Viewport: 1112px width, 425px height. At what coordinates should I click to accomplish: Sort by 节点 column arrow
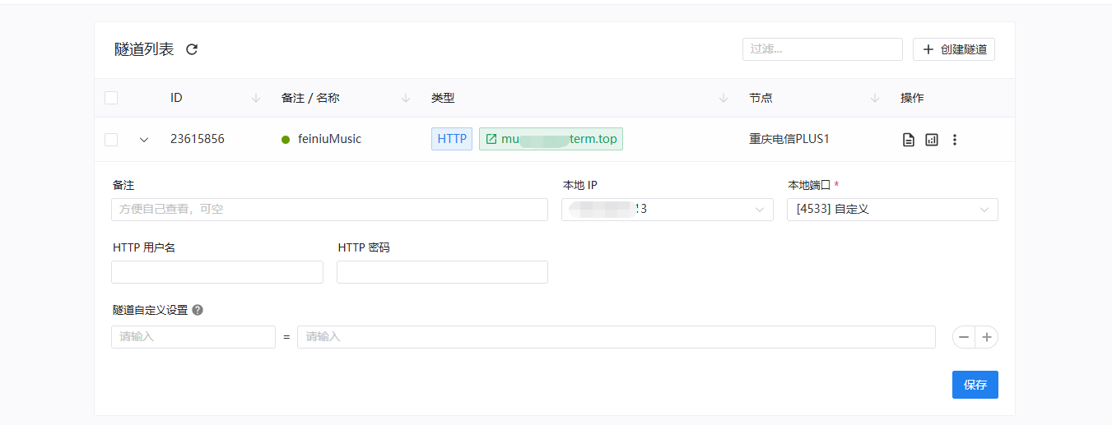pos(875,98)
